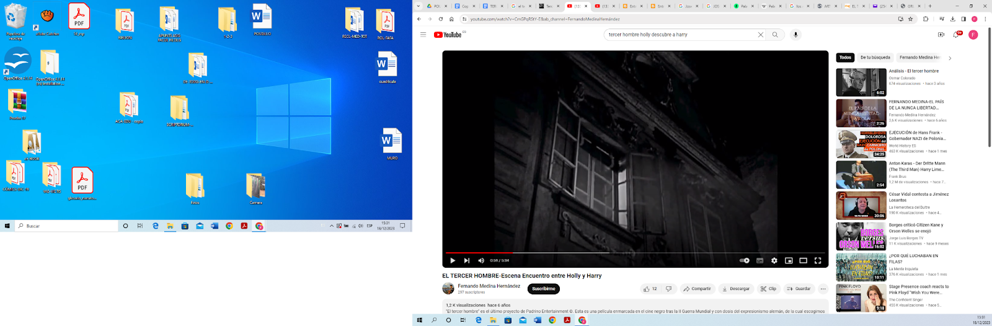Open Análisis - El tercer hombre video

click(x=914, y=71)
